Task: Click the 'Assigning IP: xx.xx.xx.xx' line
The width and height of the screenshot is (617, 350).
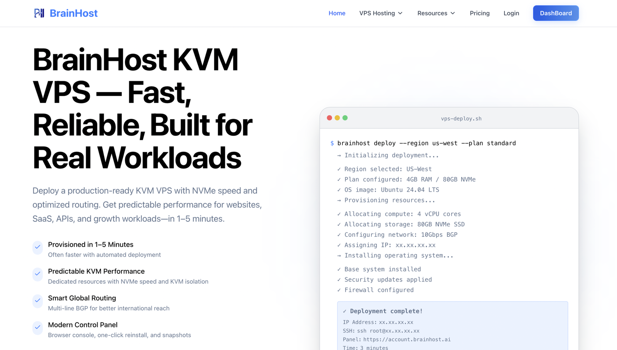Action: click(386, 245)
